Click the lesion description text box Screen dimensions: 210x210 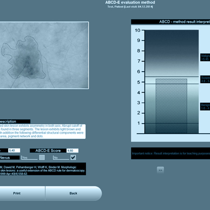42,131
